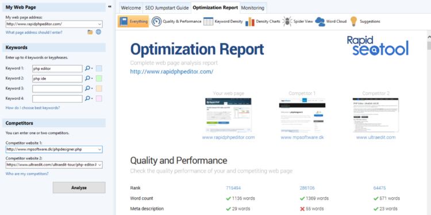Open 'Who are my competitors?' link
This screenshot has height=215, width=431.
tap(27, 174)
